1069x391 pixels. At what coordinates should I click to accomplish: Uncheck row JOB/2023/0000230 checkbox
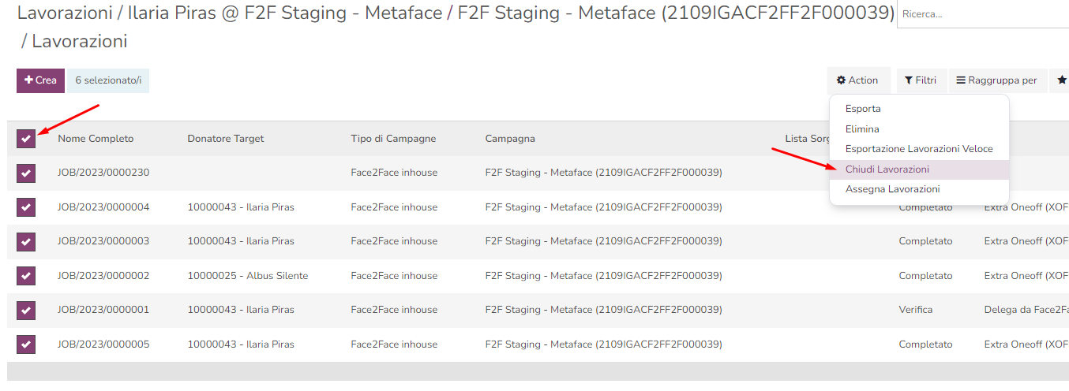pyautogui.click(x=26, y=173)
